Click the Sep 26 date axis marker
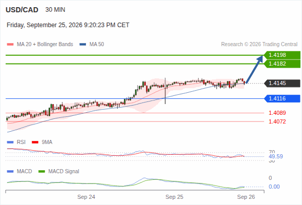 [246, 197]
